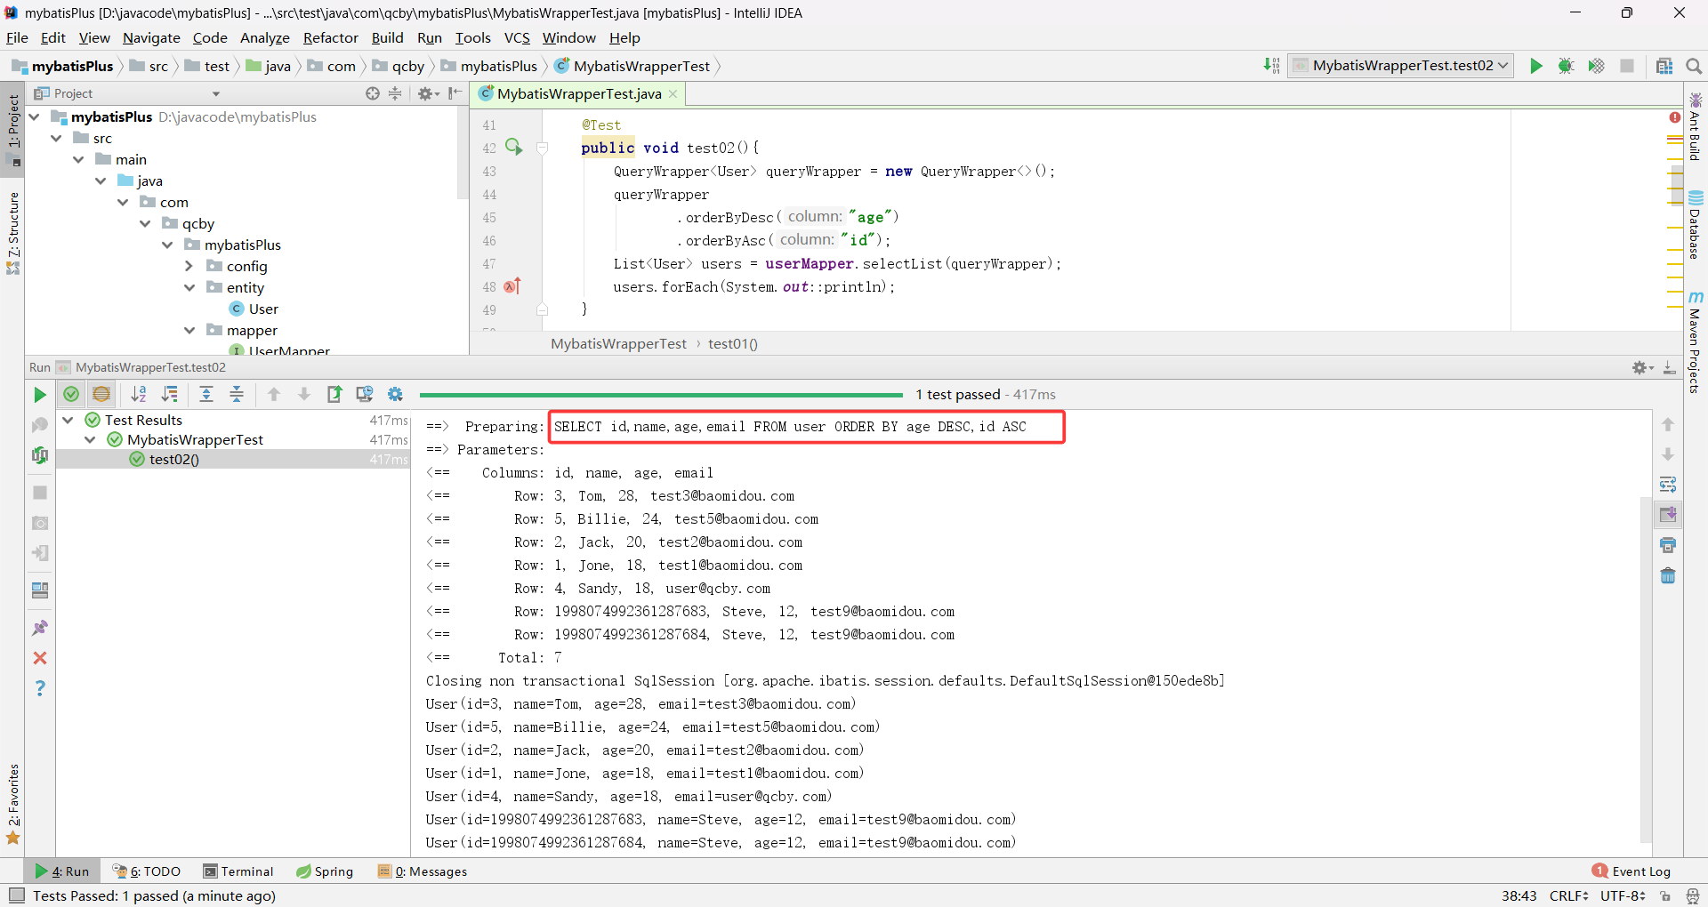Screen dimensions: 1708x907
Task: Collapse src folder in project tree
Action: [x=56, y=138]
